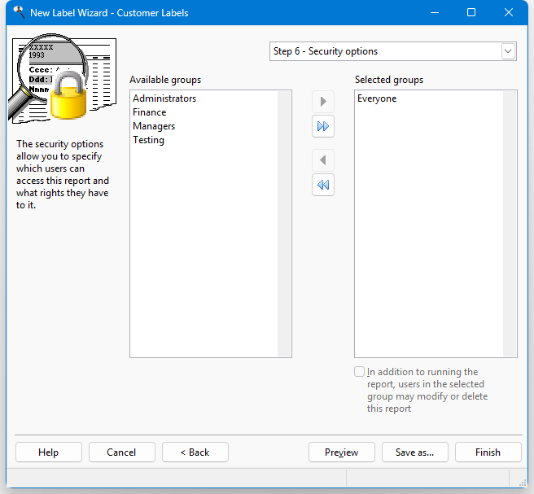Click the Save as... button
This screenshot has height=494, width=534.
tap(414, 452)
